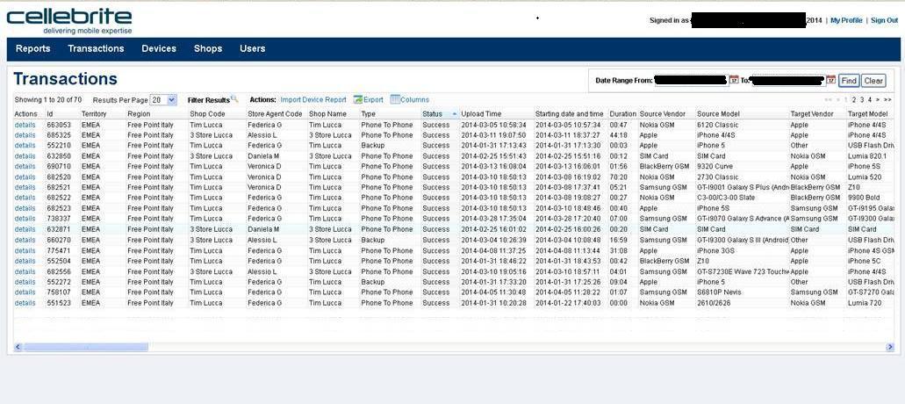Sort by Type column header
The height and width of the screenshot is (404, 905).
tap(369, 114)
